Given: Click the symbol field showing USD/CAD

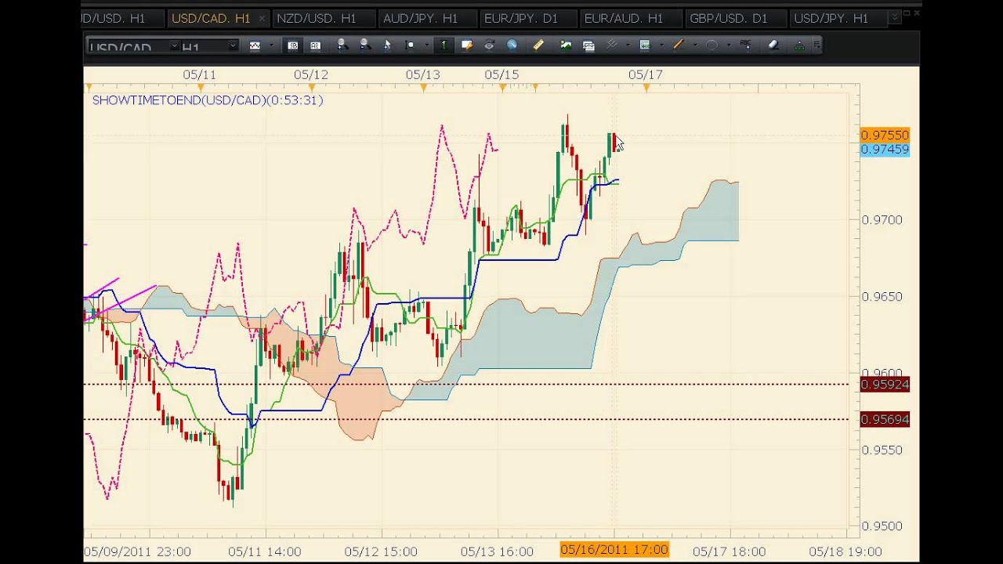Looking at the screenshot, I should click(x=134, y=46).
